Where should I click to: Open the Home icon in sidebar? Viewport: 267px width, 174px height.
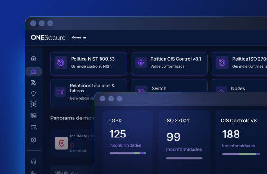[x=34, y=58]
